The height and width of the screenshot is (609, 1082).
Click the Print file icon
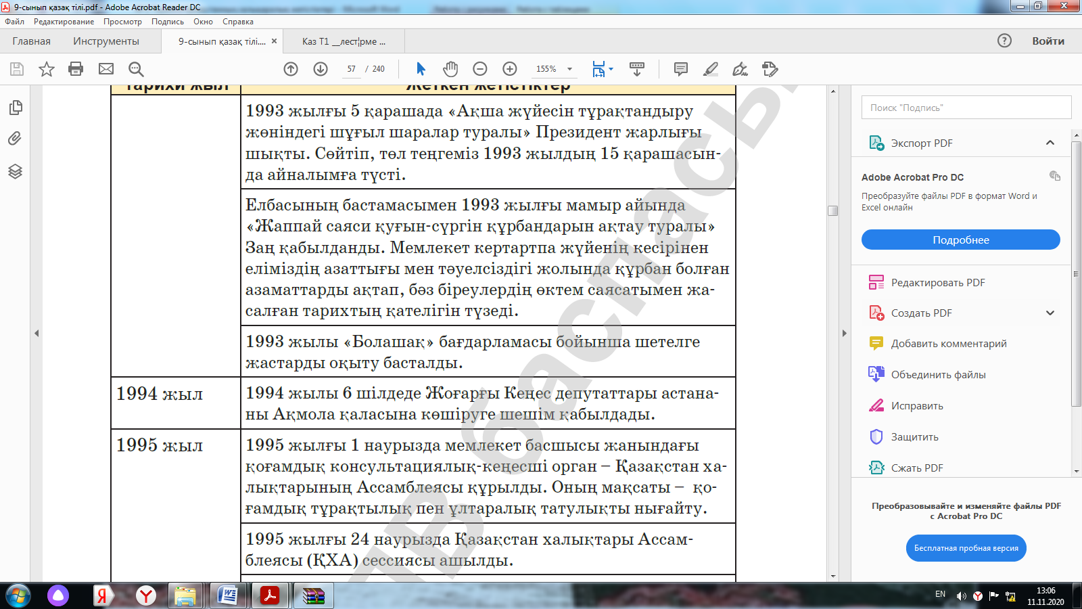pyautogui.click(x=76, y=69)
